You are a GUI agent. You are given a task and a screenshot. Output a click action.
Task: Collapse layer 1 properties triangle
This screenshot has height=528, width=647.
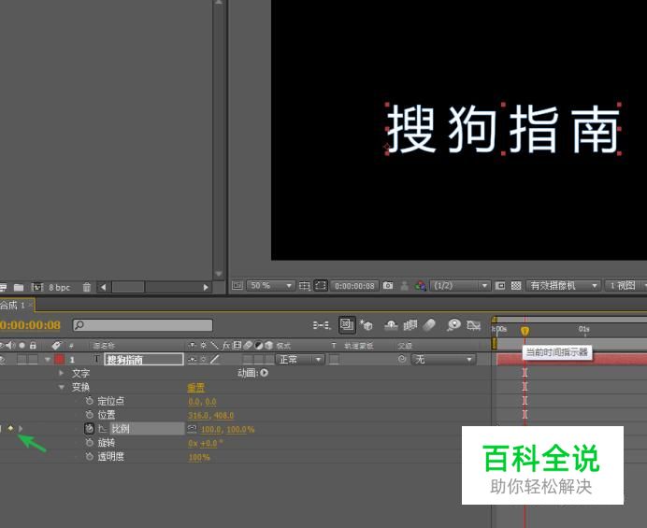coord(48,360)
